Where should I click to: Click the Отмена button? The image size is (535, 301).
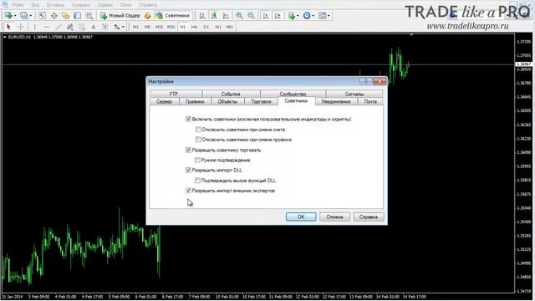pos(334,217)
